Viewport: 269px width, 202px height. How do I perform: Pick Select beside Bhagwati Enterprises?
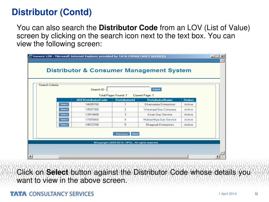tap(64, 125)
